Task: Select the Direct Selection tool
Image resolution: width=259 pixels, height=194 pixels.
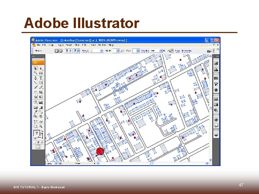Action: [x=41, y=69]
